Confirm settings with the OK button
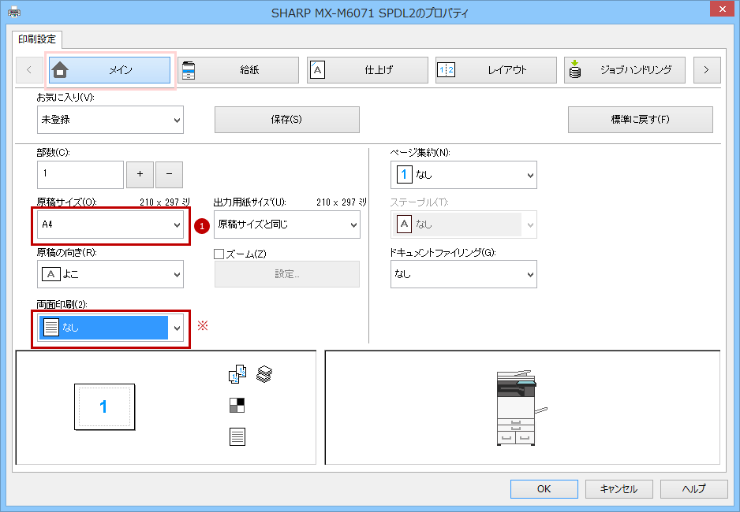This screenshot has width=740, height=512. [x=544, y=489]
